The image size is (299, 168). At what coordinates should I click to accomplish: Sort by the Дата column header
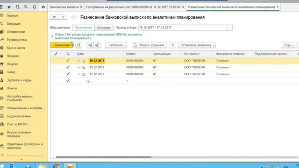[80, 54]
